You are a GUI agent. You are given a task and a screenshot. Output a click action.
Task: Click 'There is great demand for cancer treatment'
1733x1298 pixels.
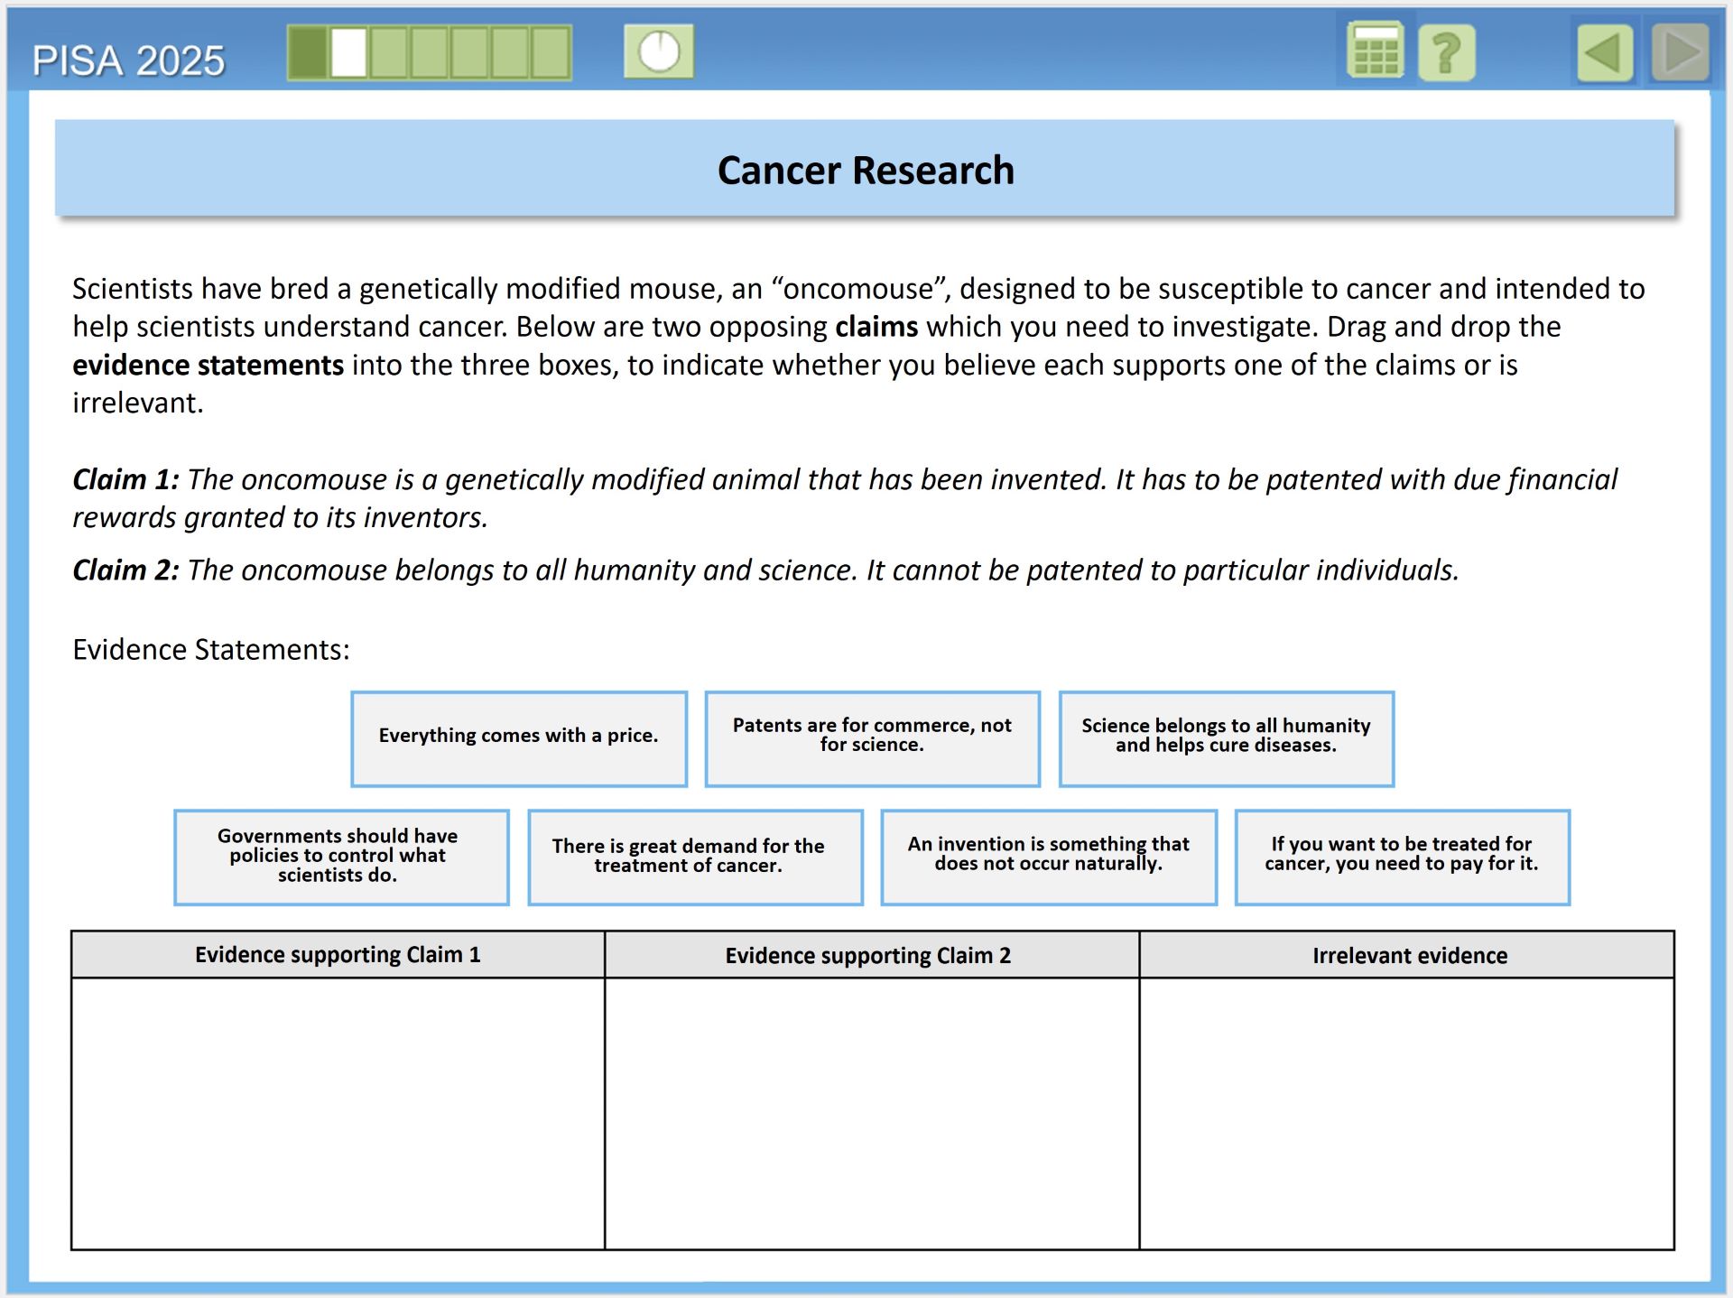[695, 856]
